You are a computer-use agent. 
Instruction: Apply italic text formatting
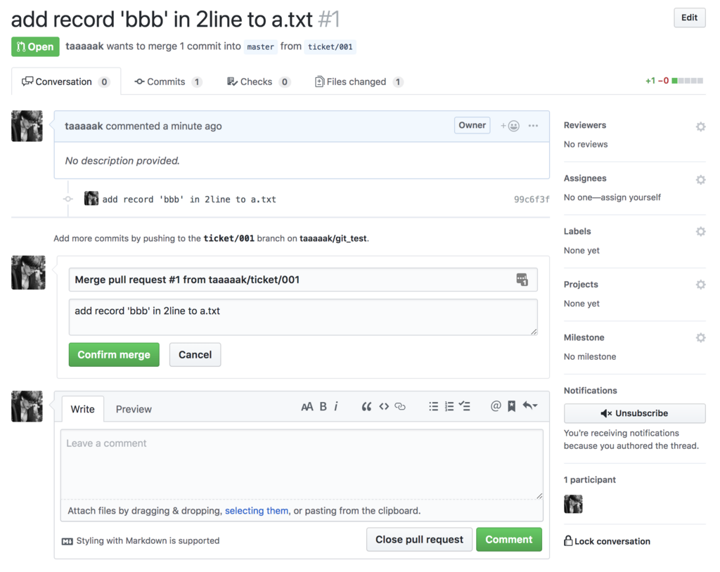pos(336,407)
